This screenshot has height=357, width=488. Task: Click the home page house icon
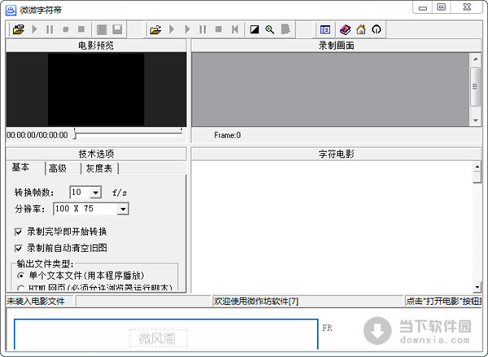tap(361, 29)
